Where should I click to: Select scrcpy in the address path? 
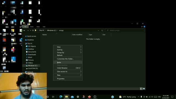click(61, 31)
